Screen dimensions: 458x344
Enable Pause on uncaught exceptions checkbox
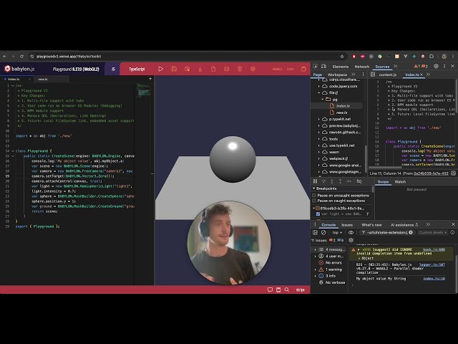click(314, 195)
